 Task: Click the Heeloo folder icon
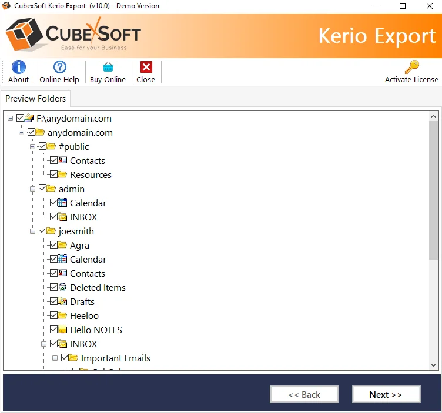click(62, 315)
